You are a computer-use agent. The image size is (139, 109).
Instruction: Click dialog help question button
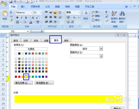coord(118,35)
